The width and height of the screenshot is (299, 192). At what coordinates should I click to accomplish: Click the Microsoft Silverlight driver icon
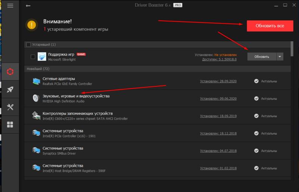pos(42,56)
